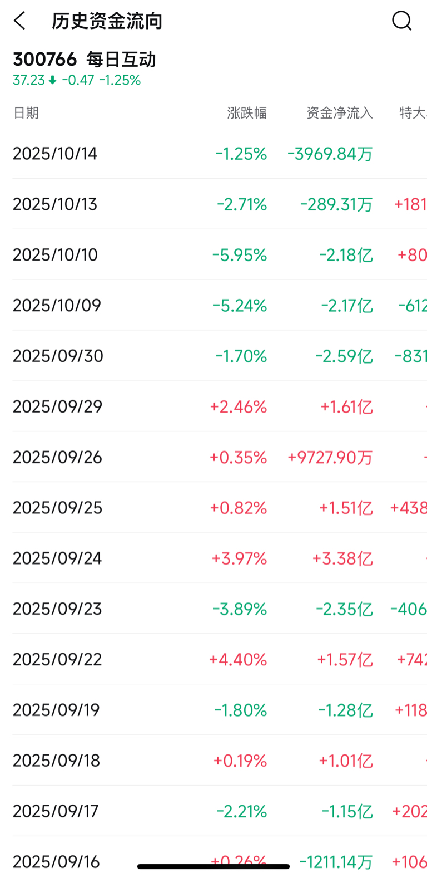Tap the 日期 column header

tap(26, 113)
